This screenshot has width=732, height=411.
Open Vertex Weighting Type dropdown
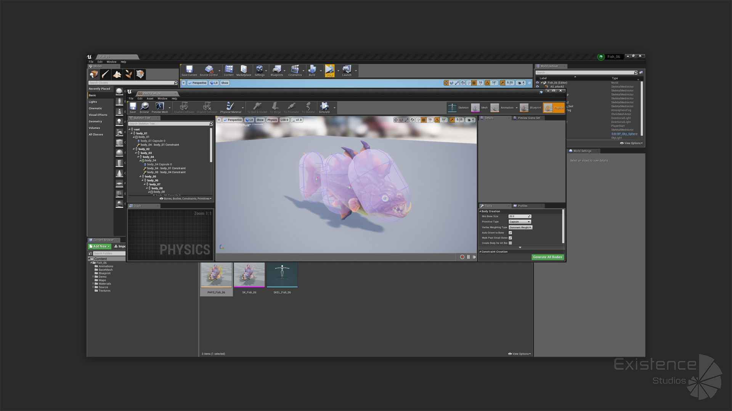tap(520, 227)
